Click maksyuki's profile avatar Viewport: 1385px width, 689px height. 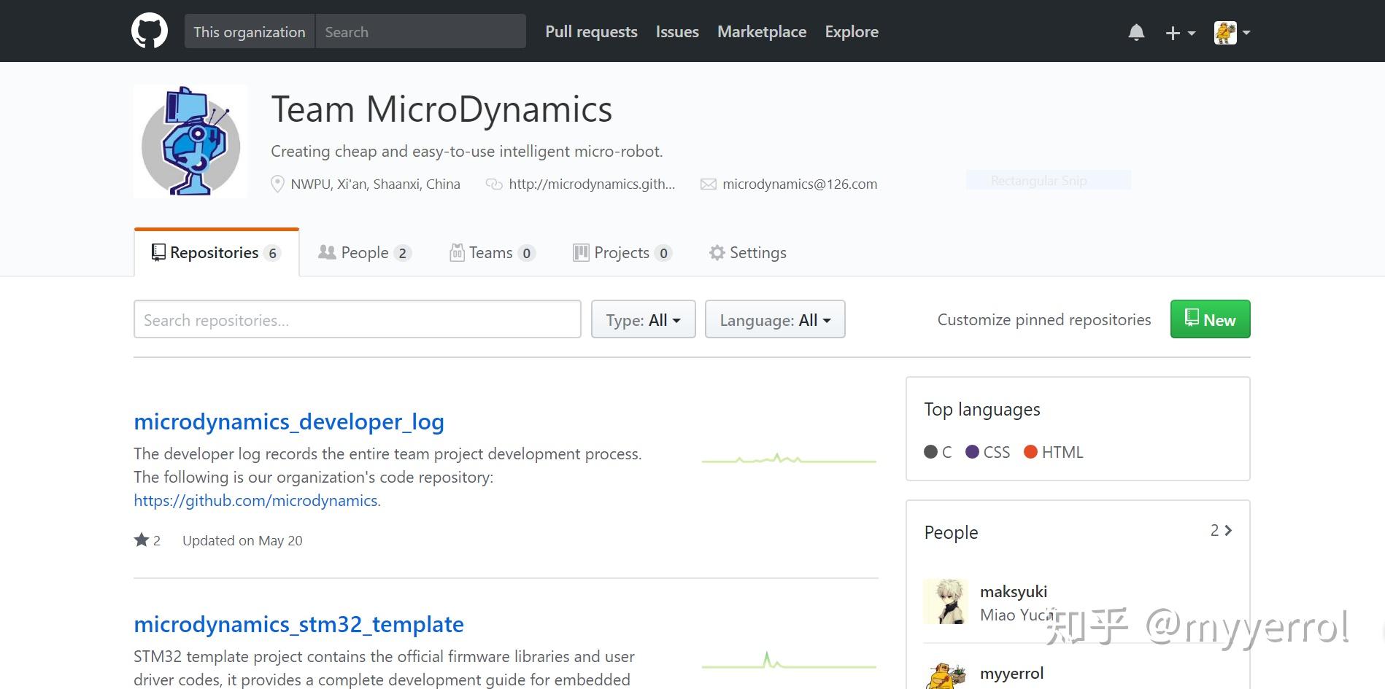[x=946, y=602]
